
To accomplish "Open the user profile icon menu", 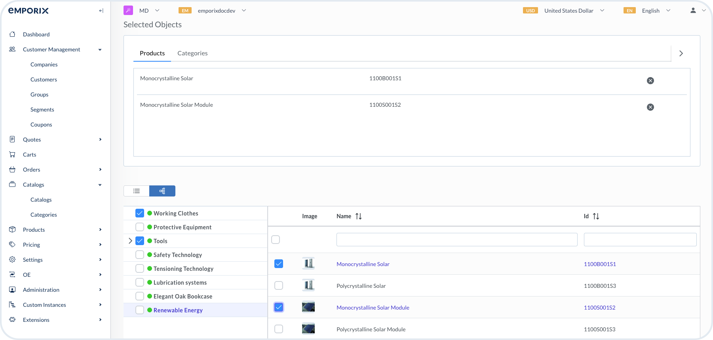I will point(693,11).
